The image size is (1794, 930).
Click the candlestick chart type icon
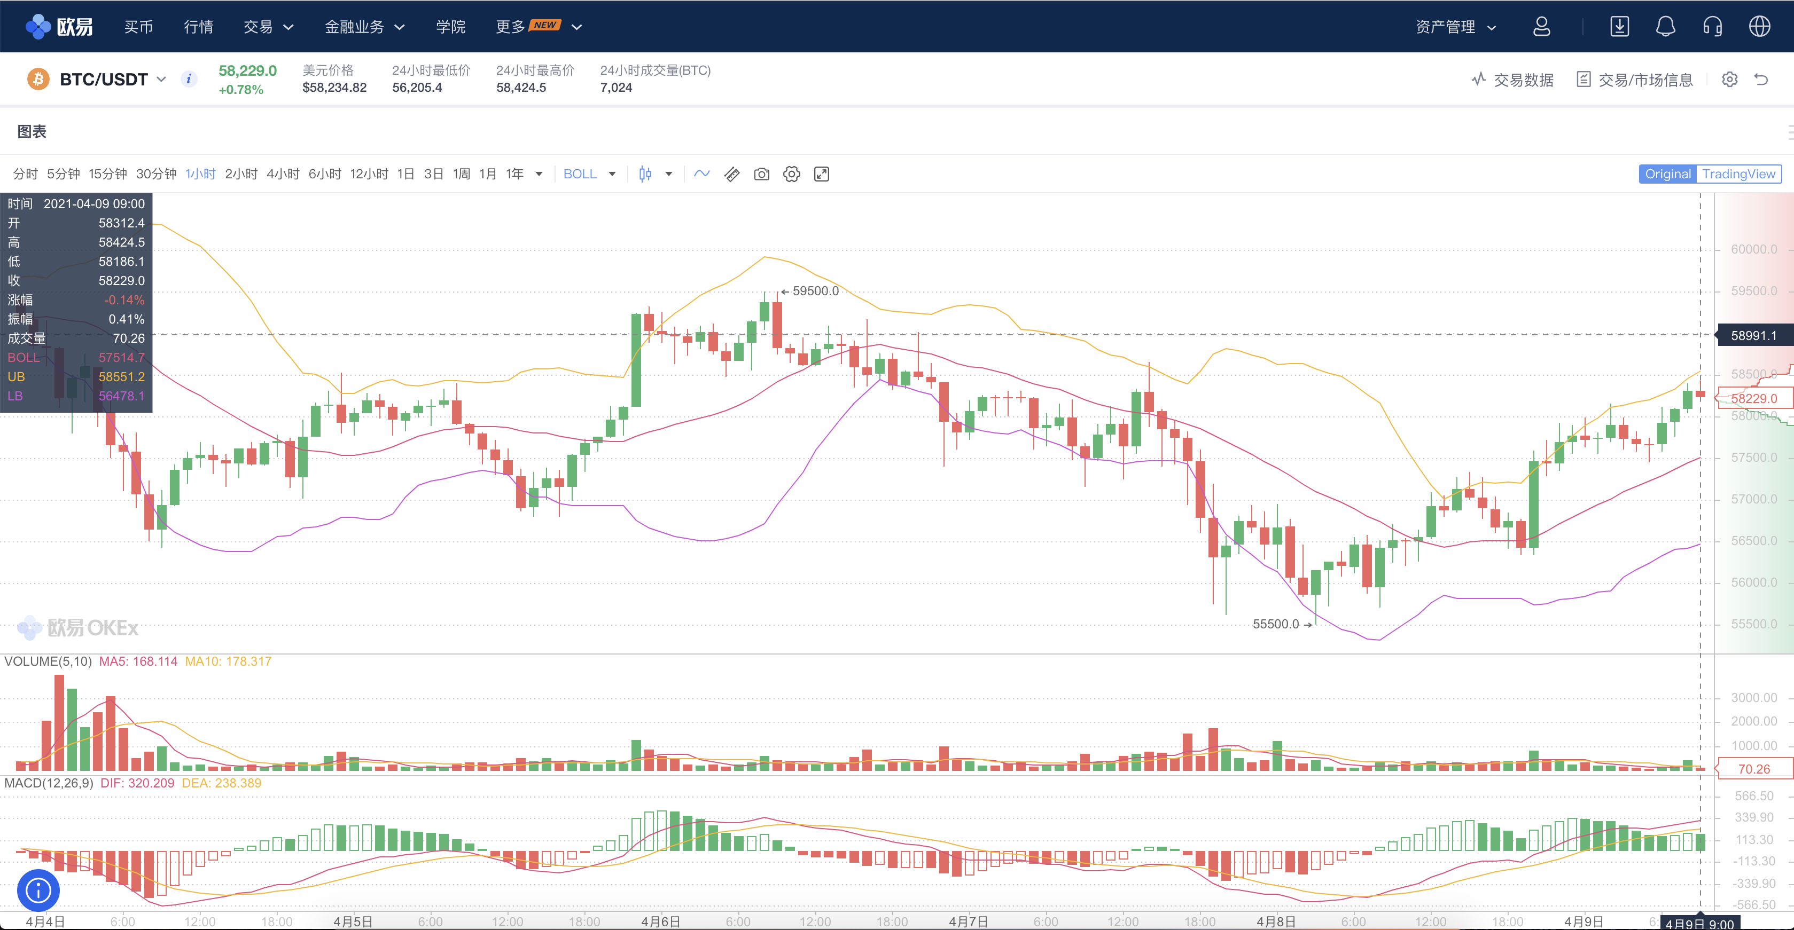pyautogui.click(x=645, y=174)
